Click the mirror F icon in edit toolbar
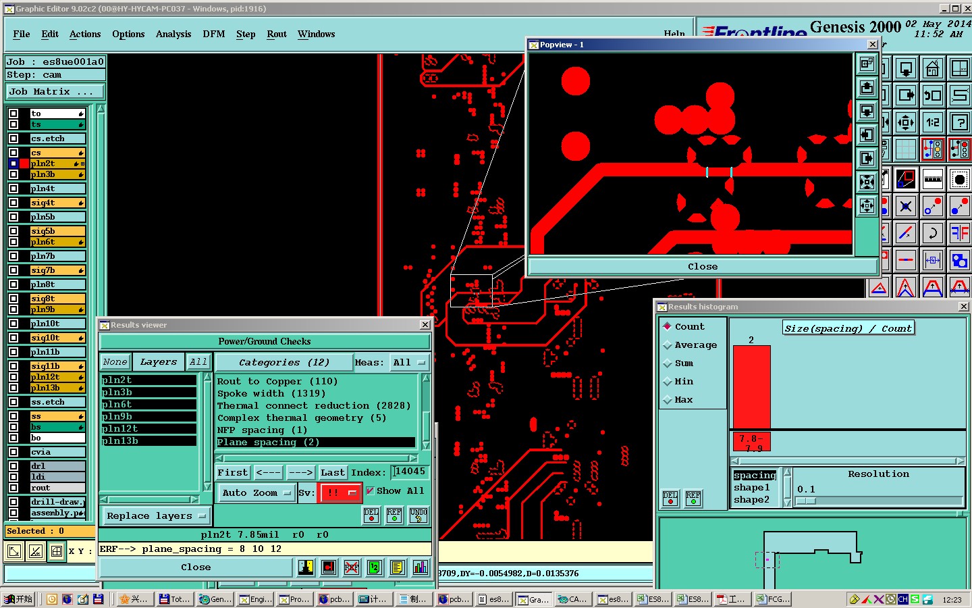 pos(959,233)
